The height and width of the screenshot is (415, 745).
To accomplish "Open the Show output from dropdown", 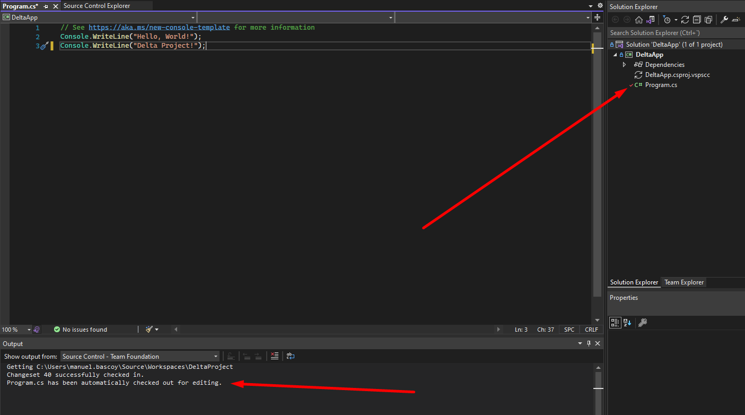I will click(140, 357).
